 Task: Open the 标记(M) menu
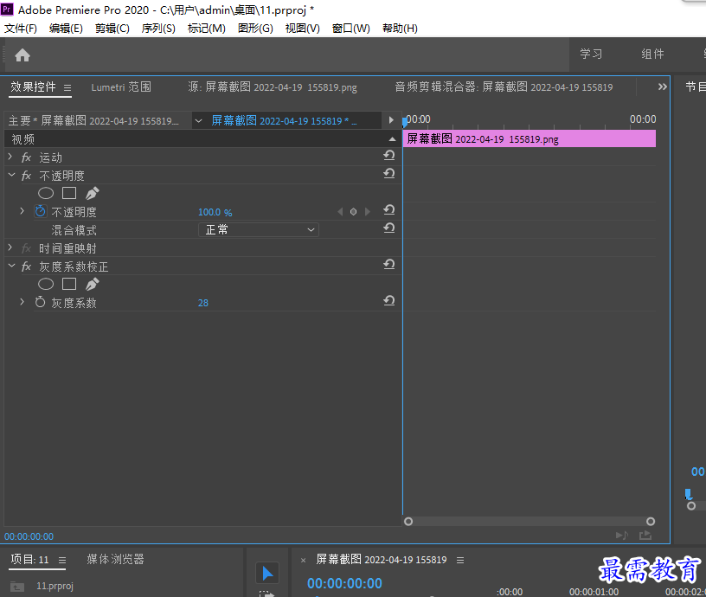click(206, 29)
